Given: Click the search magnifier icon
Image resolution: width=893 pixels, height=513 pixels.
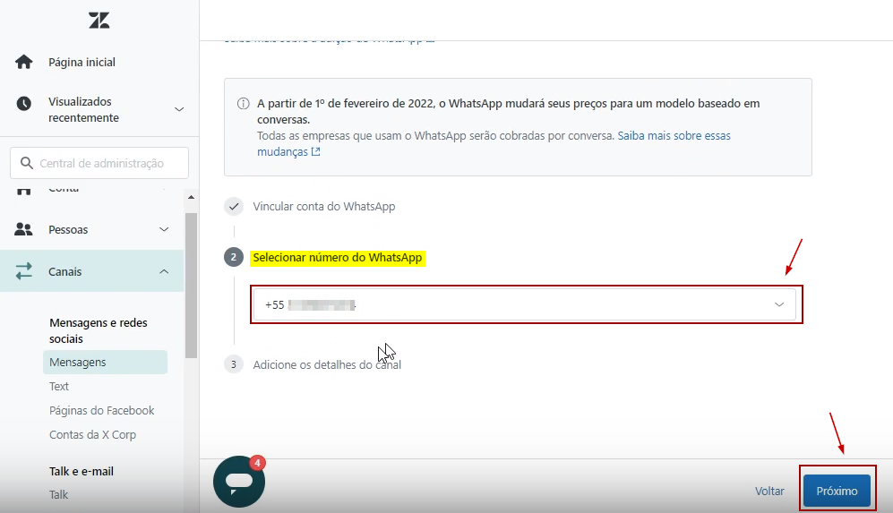Looking at the screenshot, I should point(26,164).
